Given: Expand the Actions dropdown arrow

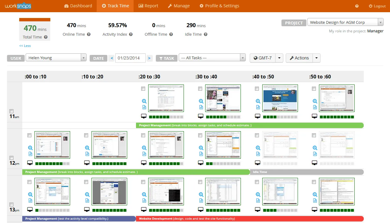Looking at the screenshot, I should 317,58.
